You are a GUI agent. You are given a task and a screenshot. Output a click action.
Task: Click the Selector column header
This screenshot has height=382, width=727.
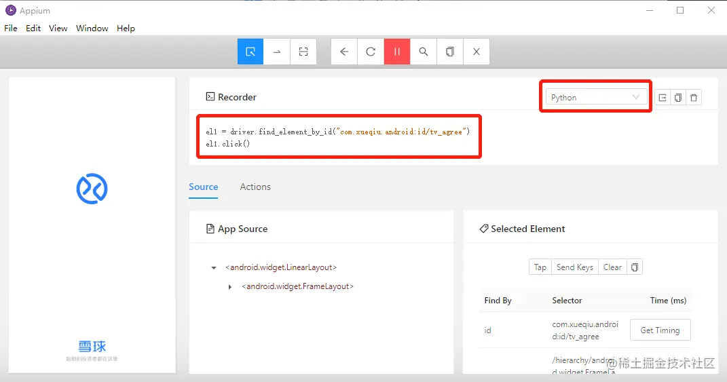[x=567, y=301]
